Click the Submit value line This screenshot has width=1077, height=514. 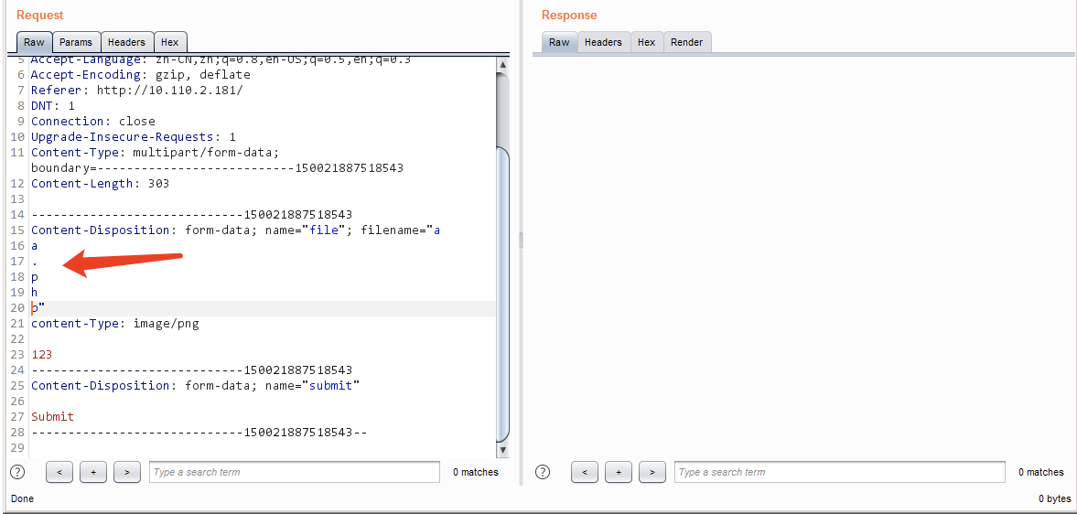point(52,416)
